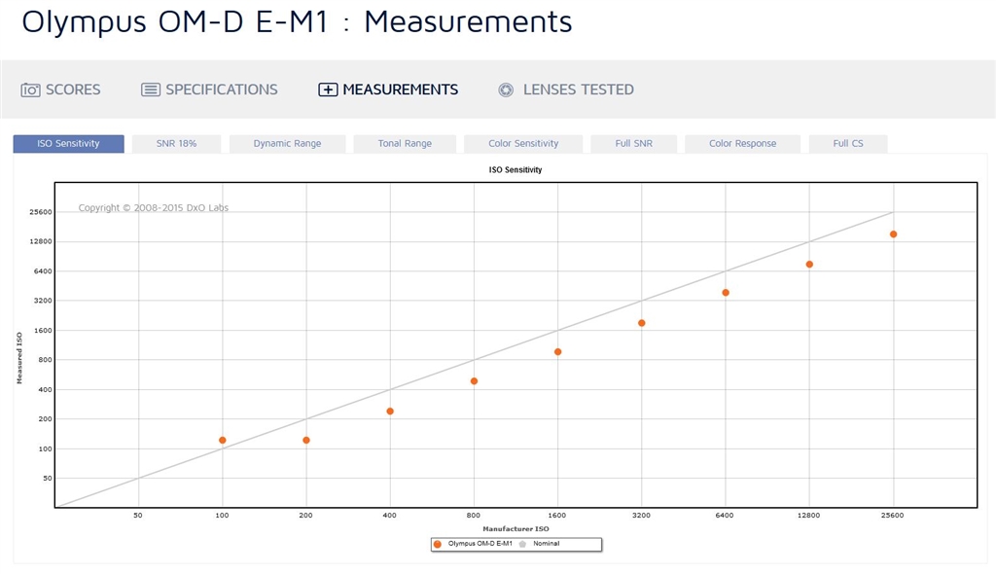This screenshot has height=574, width=996.
Task: Switch to the SNR 18% tab
Action: 177,144
